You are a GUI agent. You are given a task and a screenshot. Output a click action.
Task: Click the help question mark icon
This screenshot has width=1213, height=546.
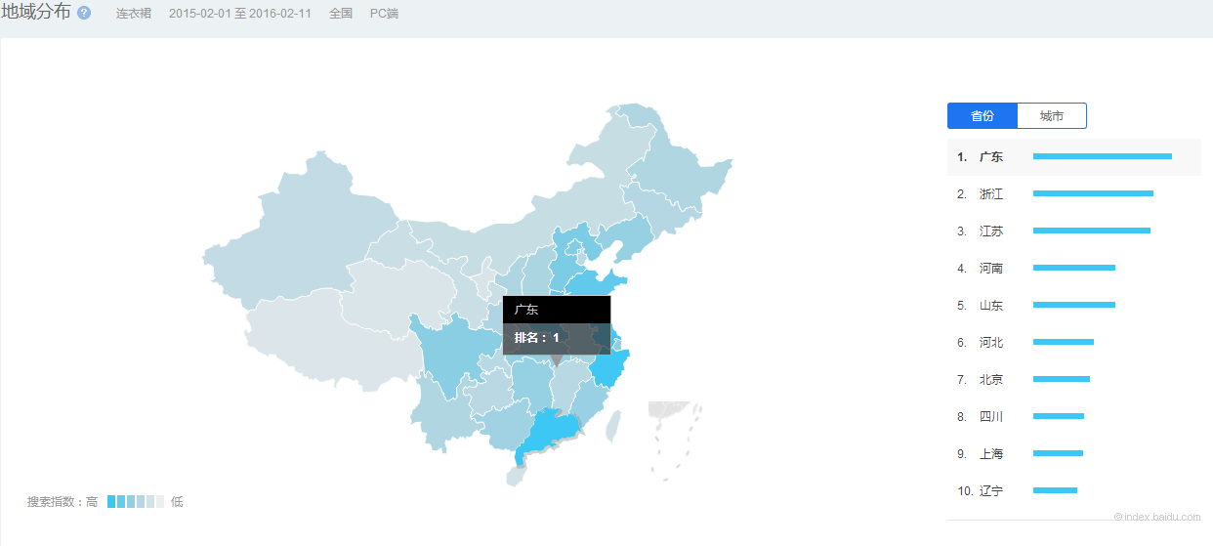point(84,14)
